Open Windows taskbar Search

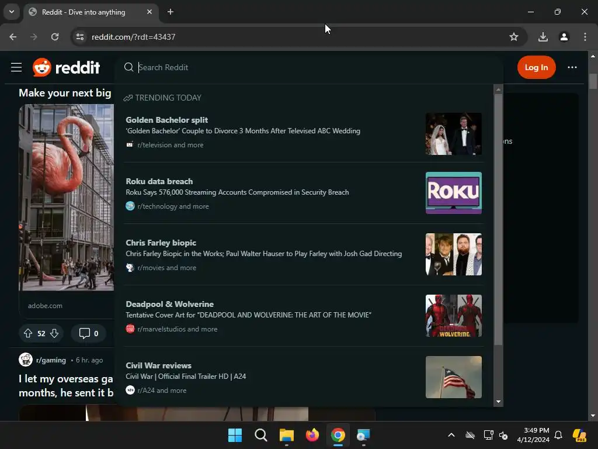tap(261, 435)
